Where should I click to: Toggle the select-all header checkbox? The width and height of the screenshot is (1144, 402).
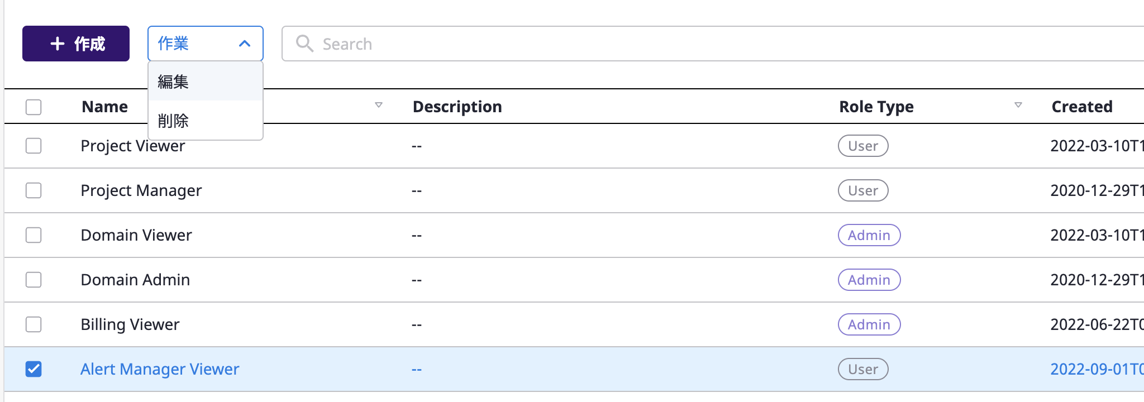(x=34, y=107)
